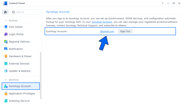
Task: Focus the Search input field
Action: point(25,12)
